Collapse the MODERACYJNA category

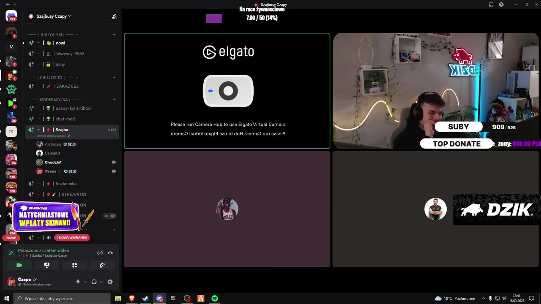tap(55, 100)
